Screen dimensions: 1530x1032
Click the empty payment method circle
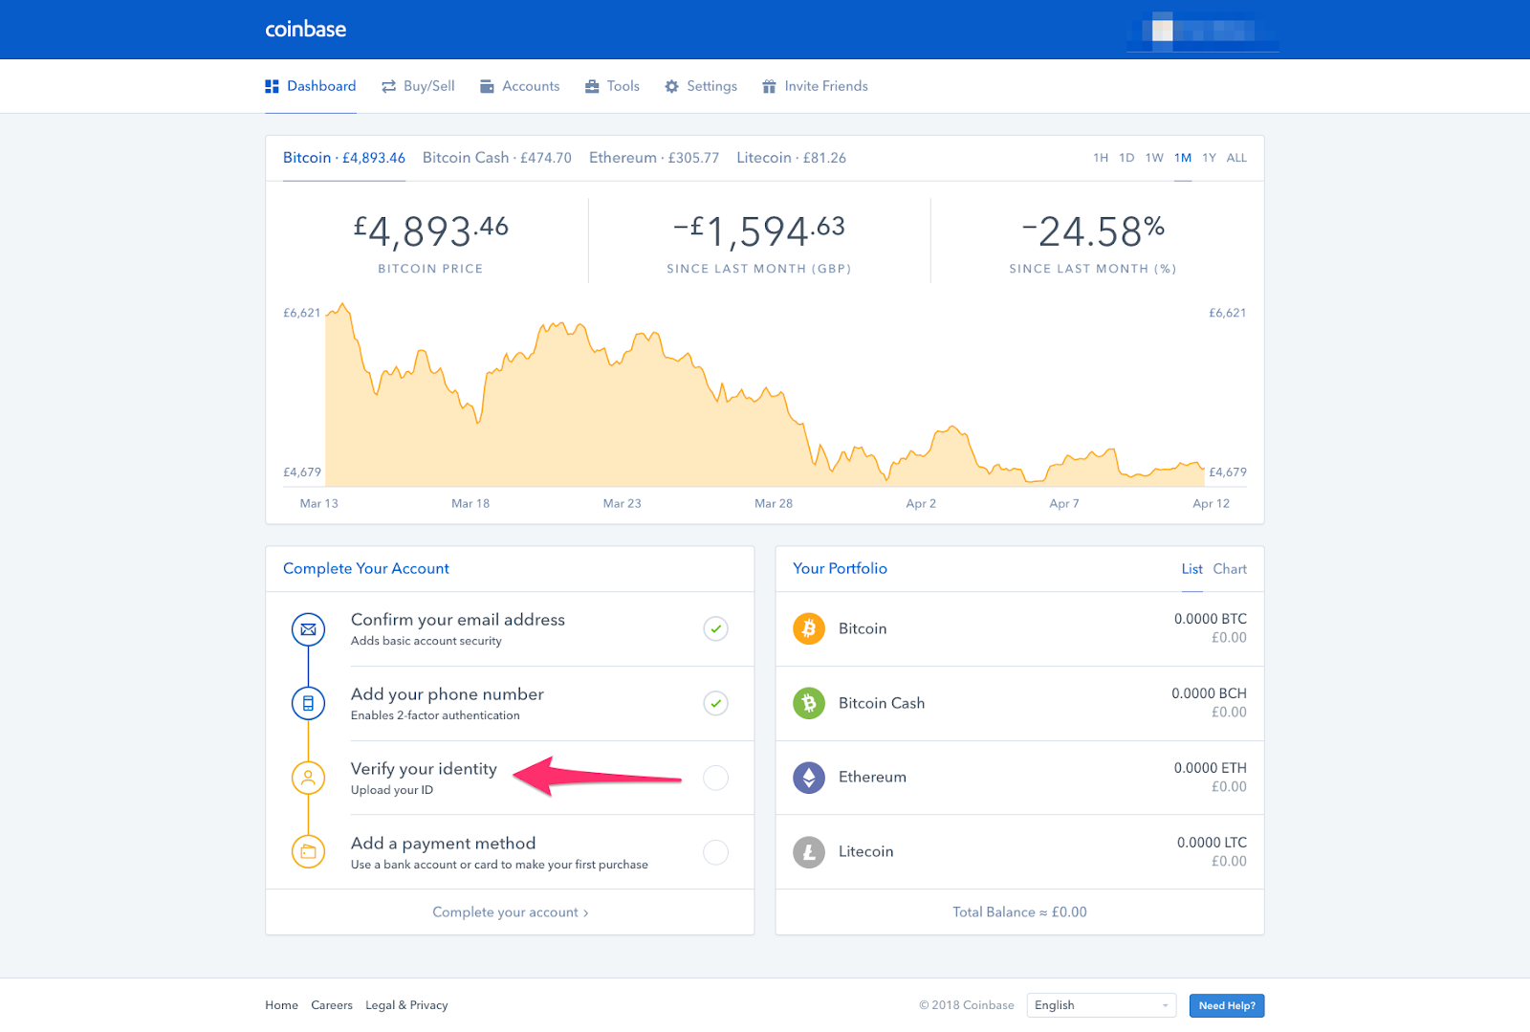coord(715,851)
